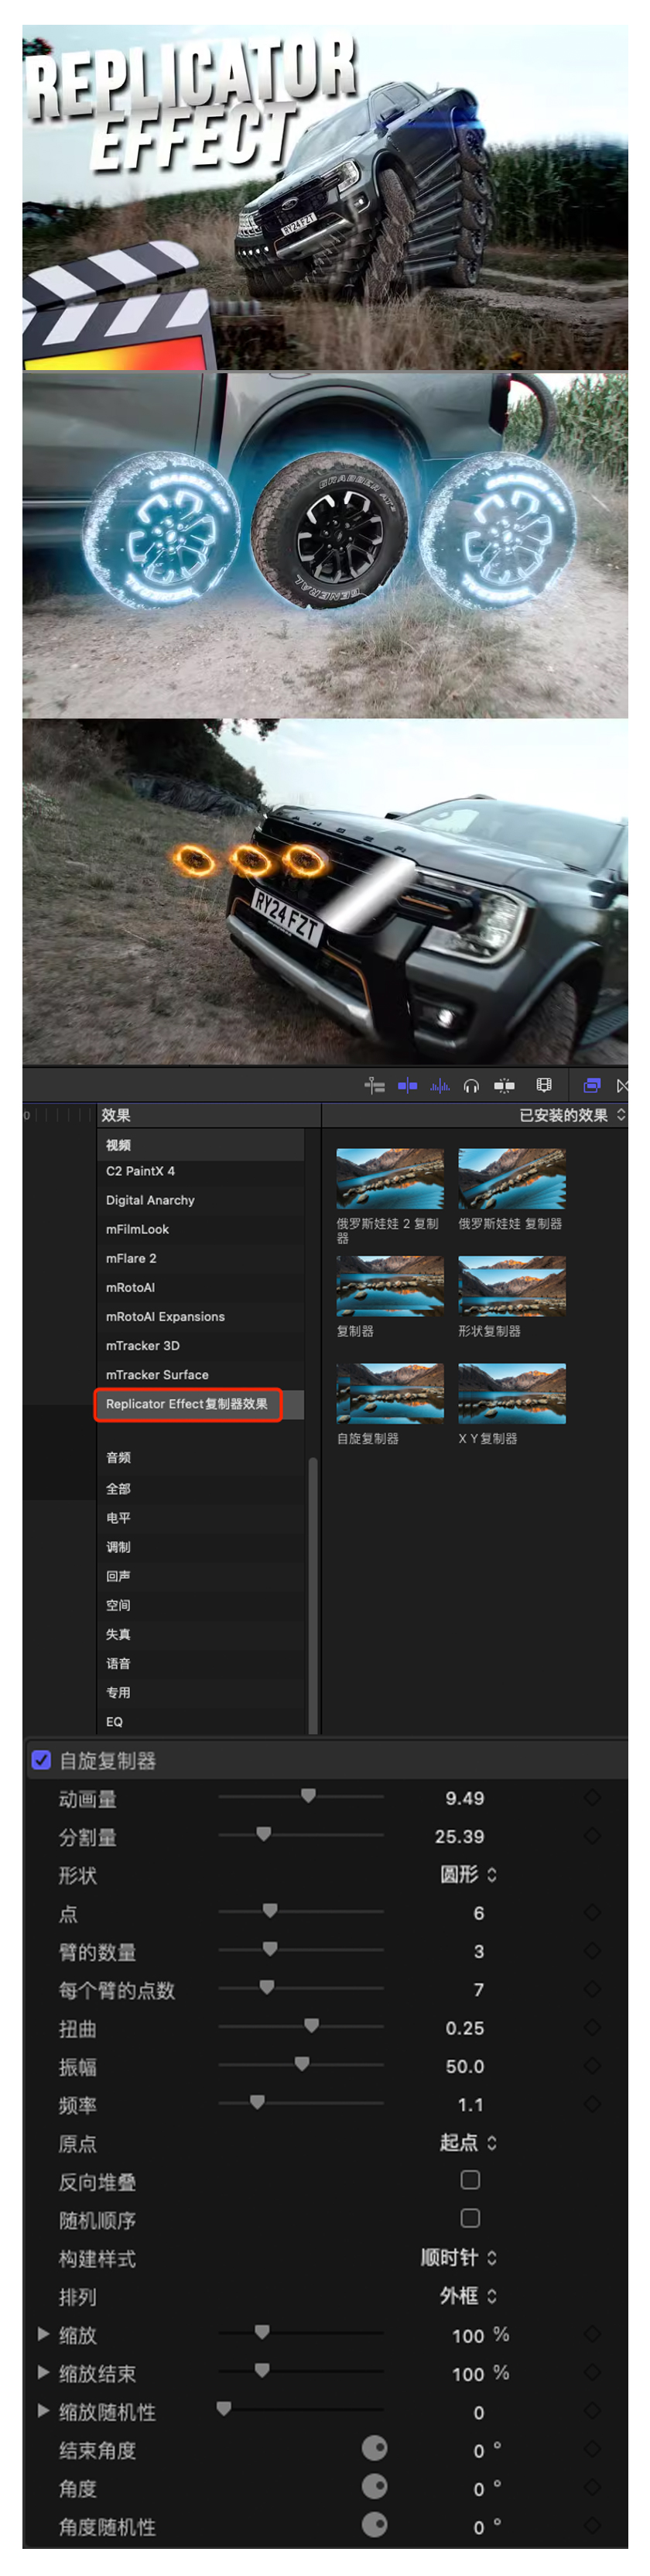Select the X Y 复制器 effect thumbnail

click(x=511, y=1393)
